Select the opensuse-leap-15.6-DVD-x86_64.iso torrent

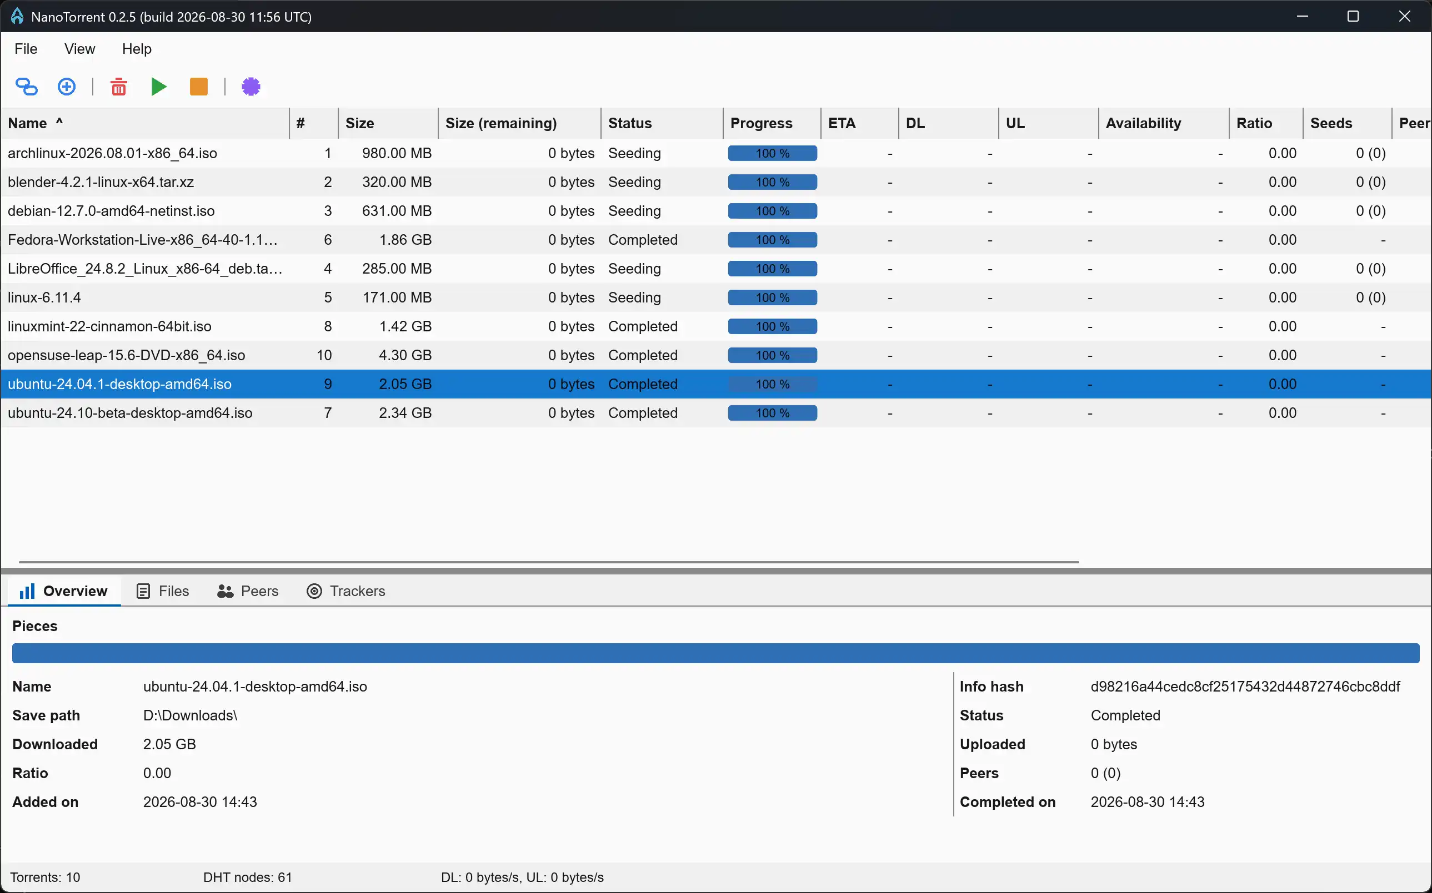point(715,356)
